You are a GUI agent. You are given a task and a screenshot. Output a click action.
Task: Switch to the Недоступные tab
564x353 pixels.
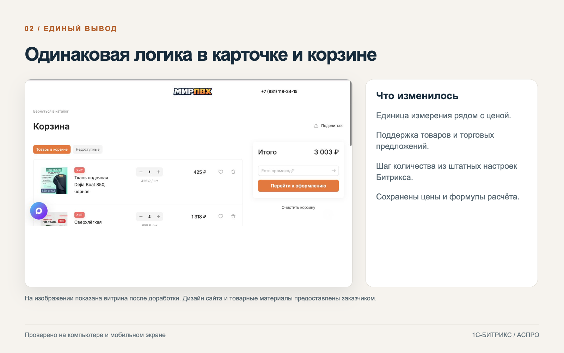[87, 149]
